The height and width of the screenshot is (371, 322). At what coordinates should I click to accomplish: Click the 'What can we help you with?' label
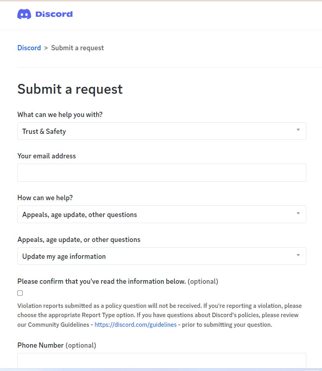click(60, 115)
